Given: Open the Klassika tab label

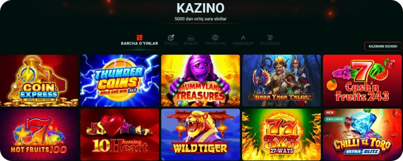Looking at the screenshot, I should point(270,44).
